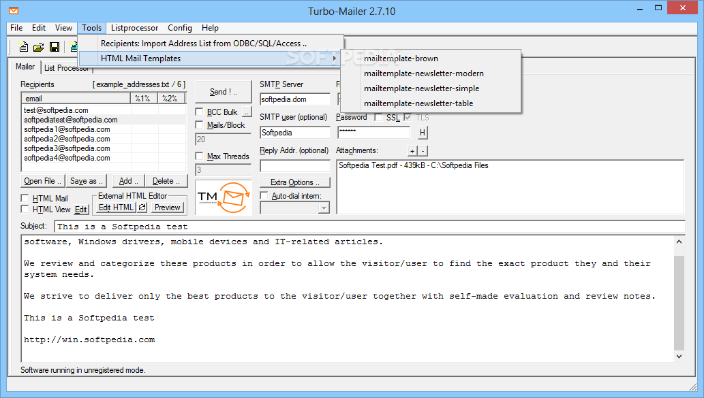Open the File menu

(16, 28)
